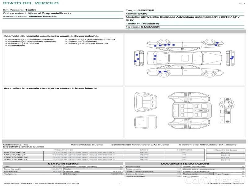Select the "Catene da neve:" row label
This screenshot has width=248, height=186.
(x=135, y=174)
